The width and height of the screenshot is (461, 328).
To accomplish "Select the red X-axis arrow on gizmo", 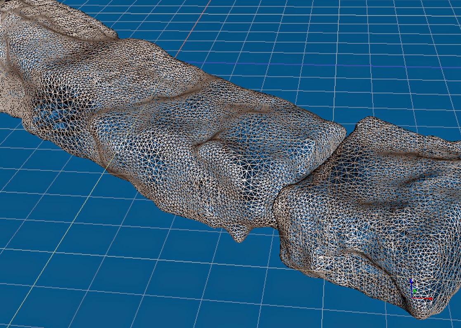I will (423, 298).
